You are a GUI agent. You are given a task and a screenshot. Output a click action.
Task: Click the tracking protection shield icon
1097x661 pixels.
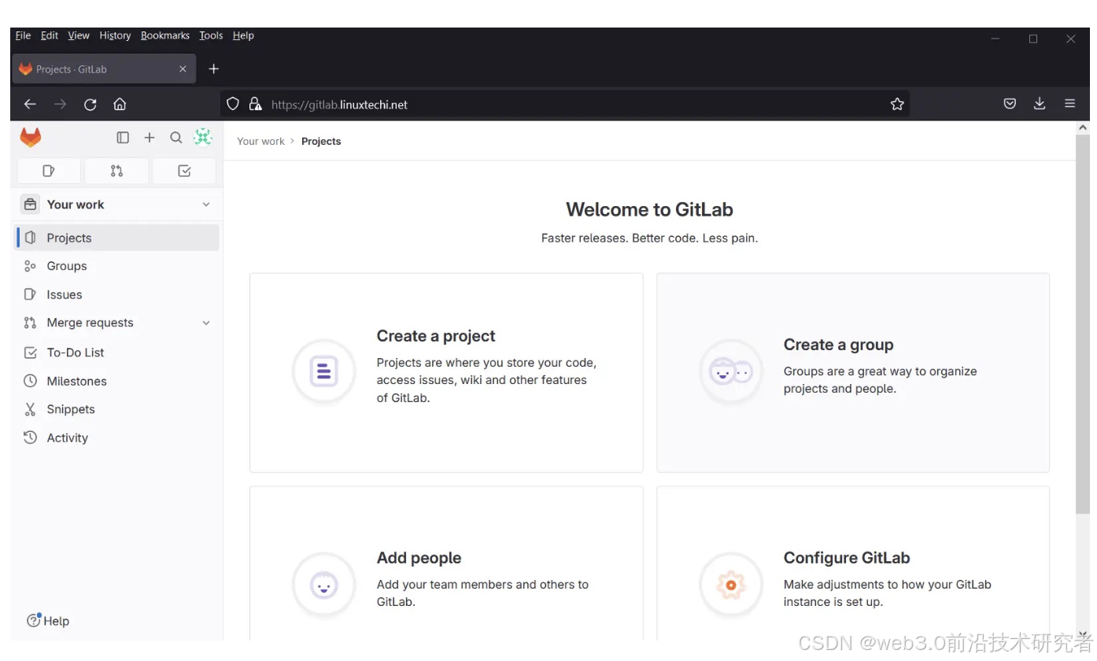232,103
